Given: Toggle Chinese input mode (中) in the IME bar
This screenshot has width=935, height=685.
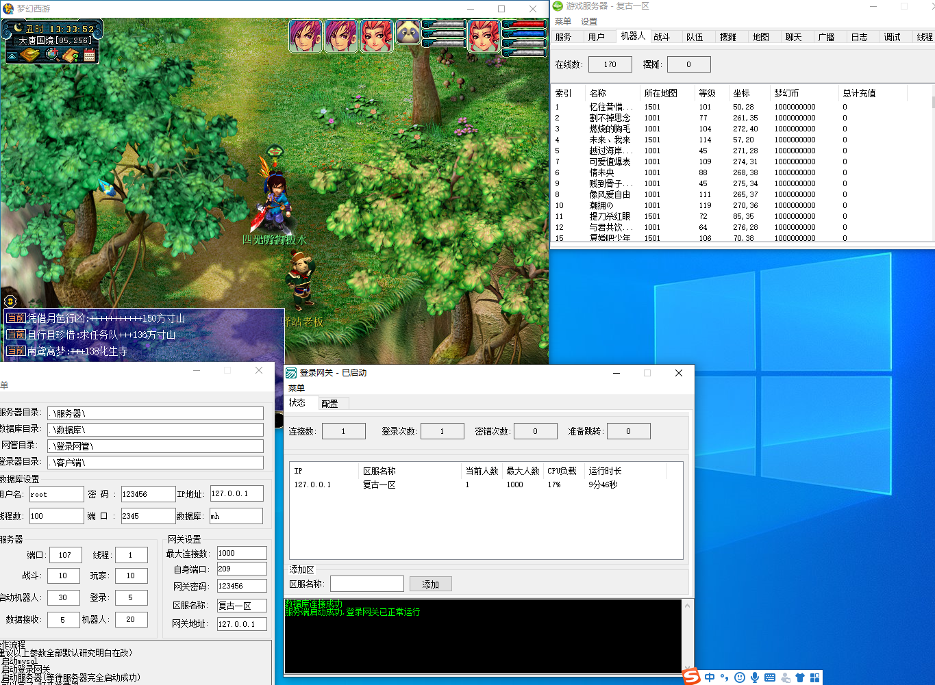Looking at the screenshot, I should [710, 677].
